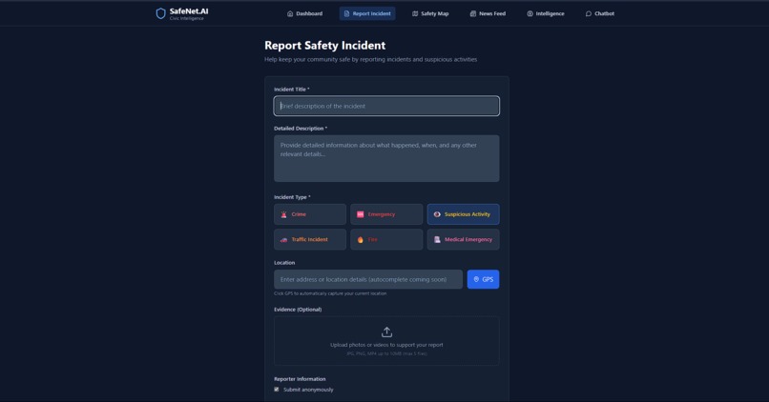Click the Intelligence nav icon
The height and width of the screenshot is (402, 769).
530,13
